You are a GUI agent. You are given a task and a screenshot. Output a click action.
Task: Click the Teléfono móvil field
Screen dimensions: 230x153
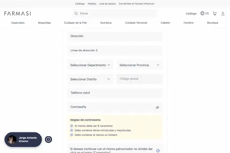[x=115, y=93]
